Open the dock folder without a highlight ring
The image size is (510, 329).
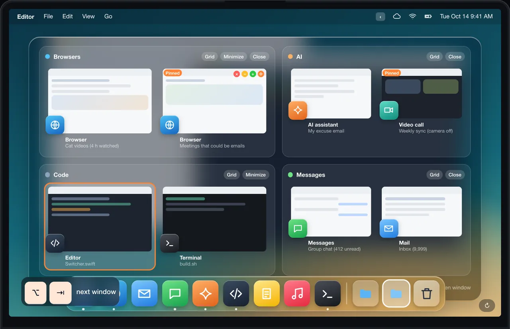tap(365, 294)
